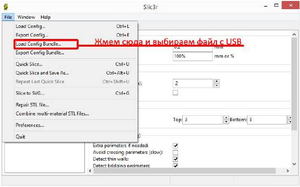
Task: Click the perimeters field showing 2
Action: click(192, 84)
